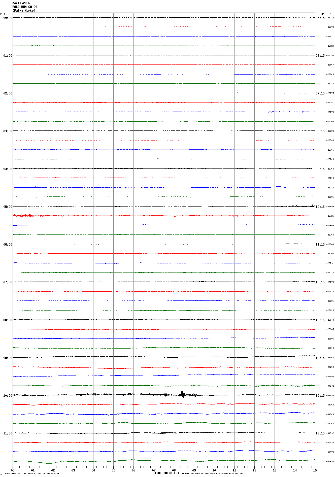The height and width of the screenshot is (477, 335).
Task: Click the traces clipped footnote text
Action: [212, 473]
